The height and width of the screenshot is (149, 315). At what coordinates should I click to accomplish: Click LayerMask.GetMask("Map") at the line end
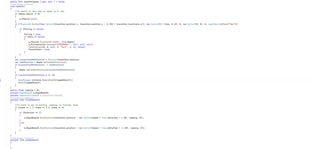coord(222,24)
